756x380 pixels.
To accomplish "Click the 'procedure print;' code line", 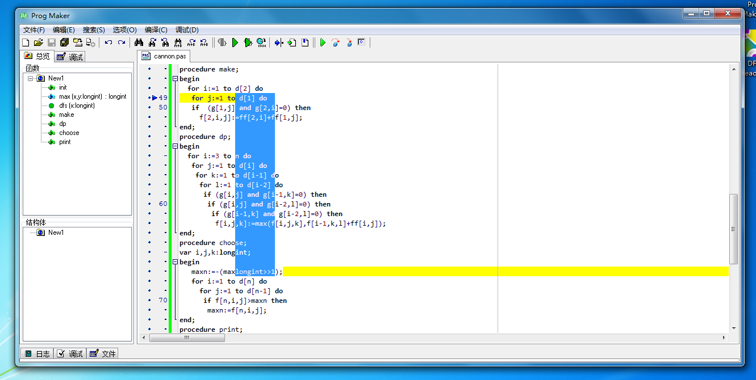I will (211, 330).
